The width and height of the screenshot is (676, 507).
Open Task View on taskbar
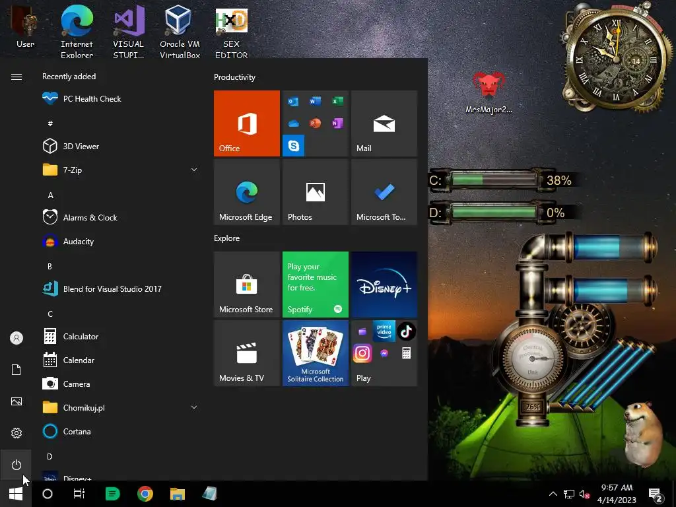click(x=79, y=494)
